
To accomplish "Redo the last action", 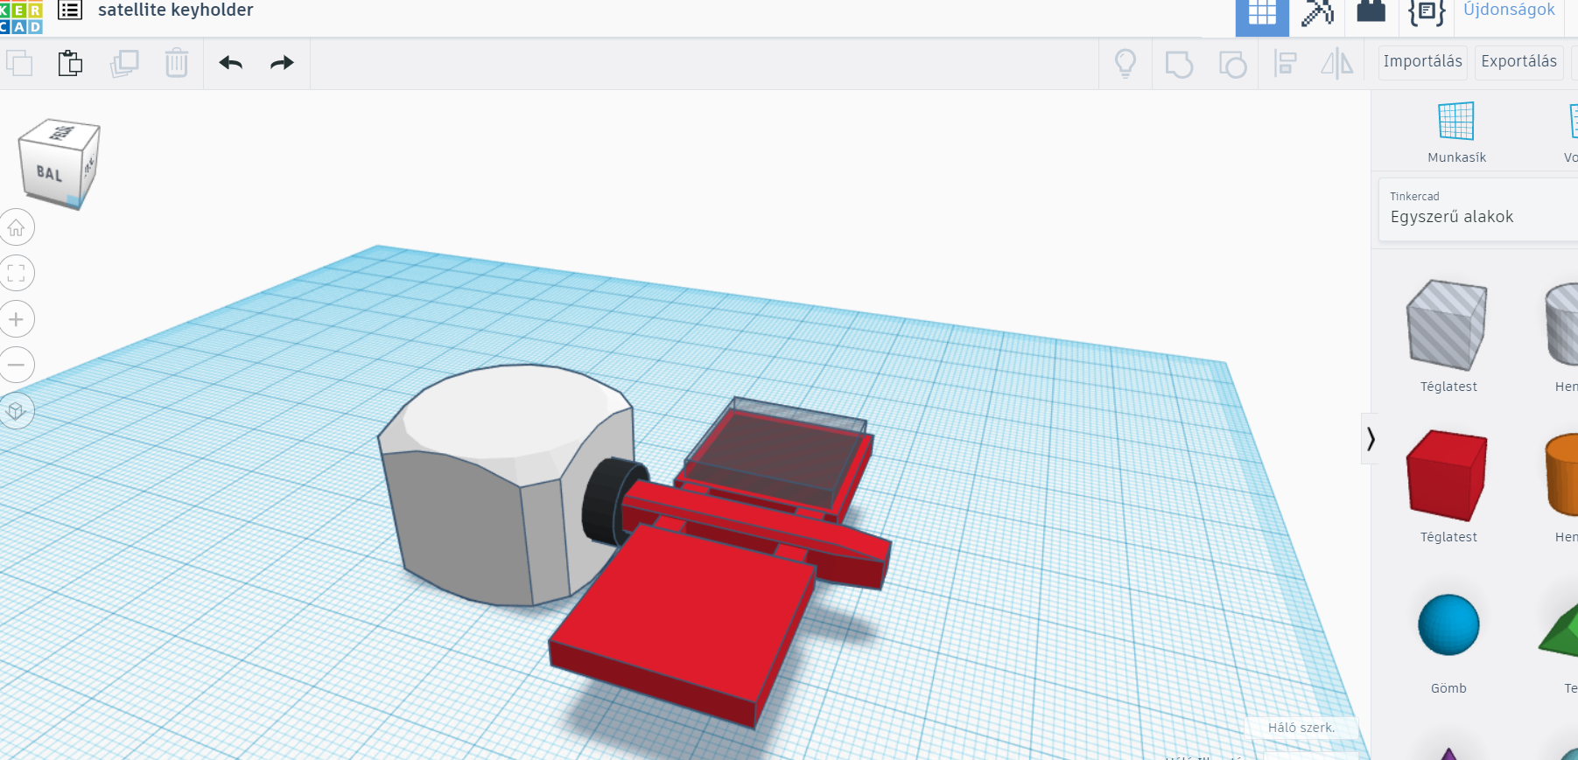I will point(282,63).
